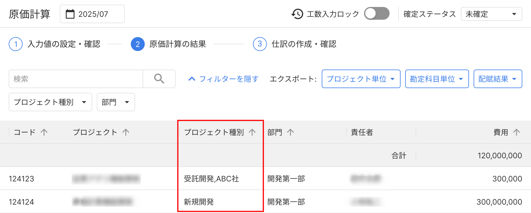Open the プロジェクト単位 export dropdown

click(x=361, y=79)
